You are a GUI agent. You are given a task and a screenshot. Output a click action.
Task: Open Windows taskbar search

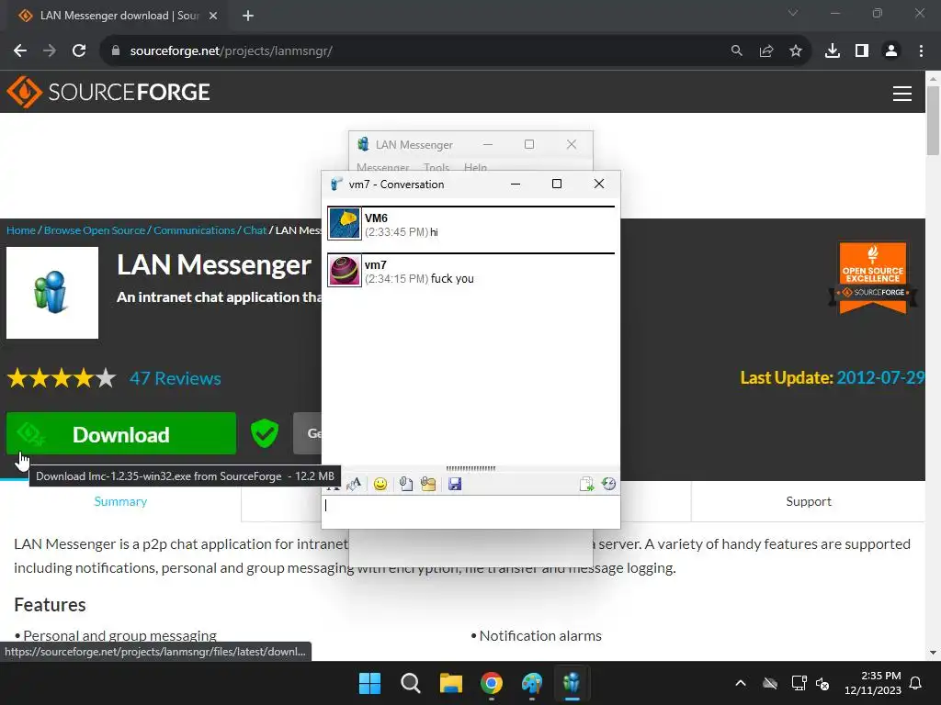pos(411,683)
